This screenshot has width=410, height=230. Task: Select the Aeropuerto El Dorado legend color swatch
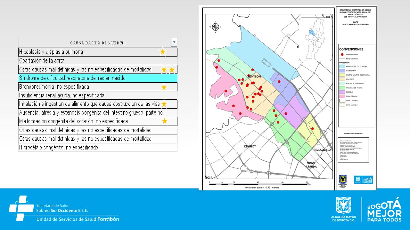click(x=342, y=66)
